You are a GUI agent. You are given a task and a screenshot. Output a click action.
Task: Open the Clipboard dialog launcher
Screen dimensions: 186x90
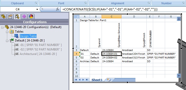(x=36, y=3)
